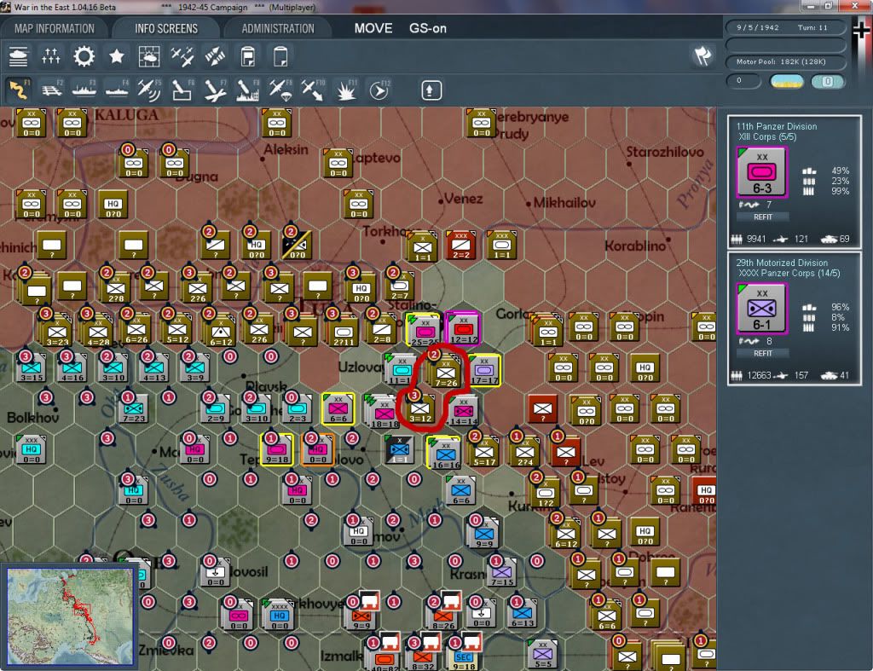Click the MOVE mode label

coord(373,28)
